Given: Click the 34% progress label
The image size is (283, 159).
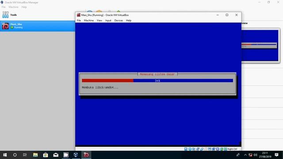Looking at the screenshot, I should [x=157, y=81].
